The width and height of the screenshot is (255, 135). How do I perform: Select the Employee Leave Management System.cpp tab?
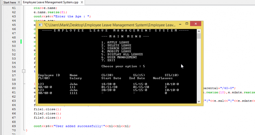coord(51,2)
